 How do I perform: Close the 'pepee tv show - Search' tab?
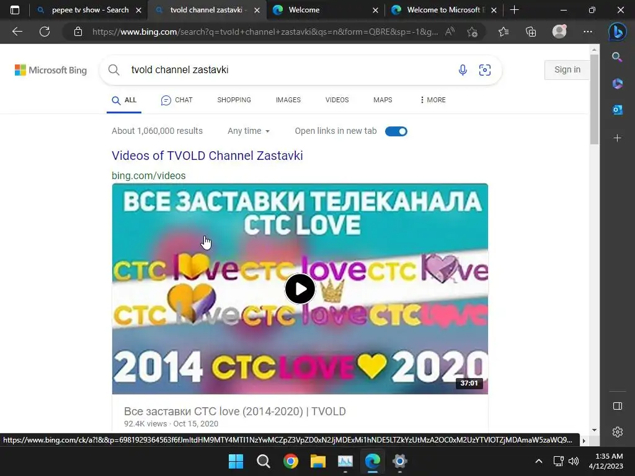pyautogui.click(x=138, y=10)
